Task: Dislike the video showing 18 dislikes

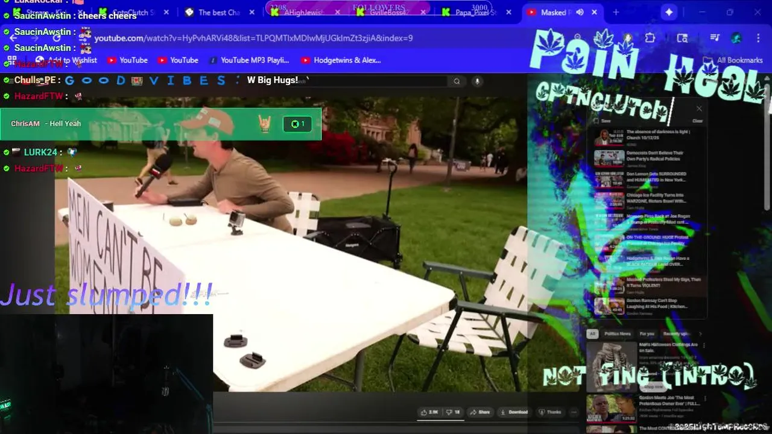Action: click(453, 412)
